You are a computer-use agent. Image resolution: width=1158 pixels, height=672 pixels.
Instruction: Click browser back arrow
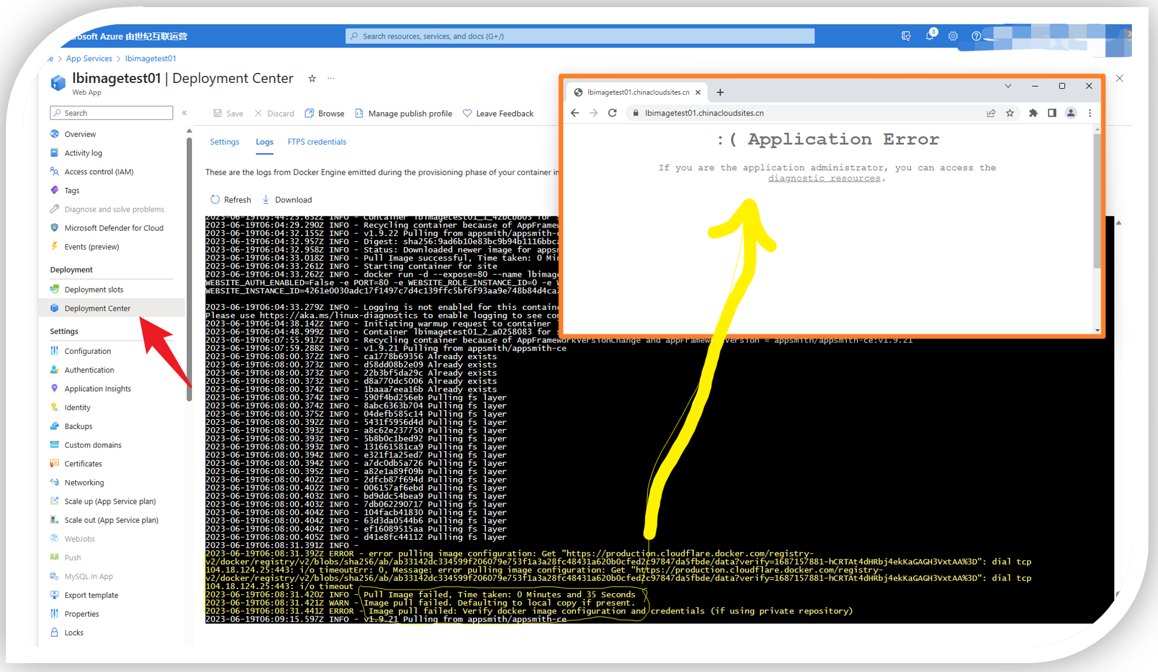(575, 113)
